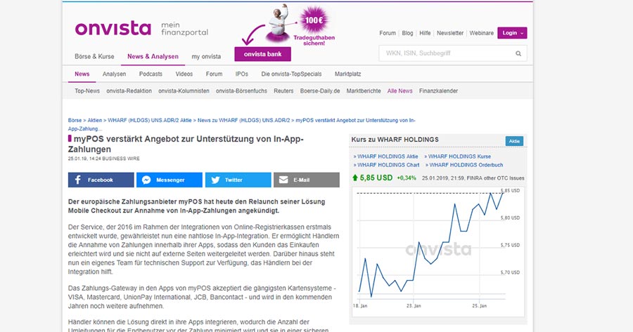The image size is (633, 332).
Task: Click the blue Aktie badge button
Action: coord(514,141)
